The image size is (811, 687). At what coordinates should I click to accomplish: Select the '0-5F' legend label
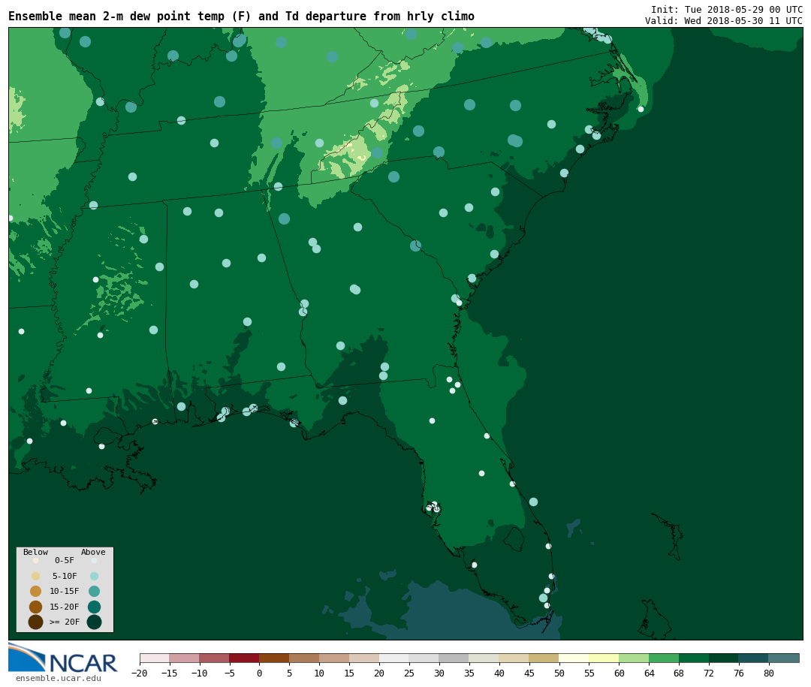click(x=65, y=560)
